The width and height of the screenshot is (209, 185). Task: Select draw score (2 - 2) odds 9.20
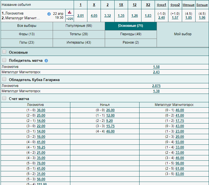pyautogui.click(x=110, y=121)
